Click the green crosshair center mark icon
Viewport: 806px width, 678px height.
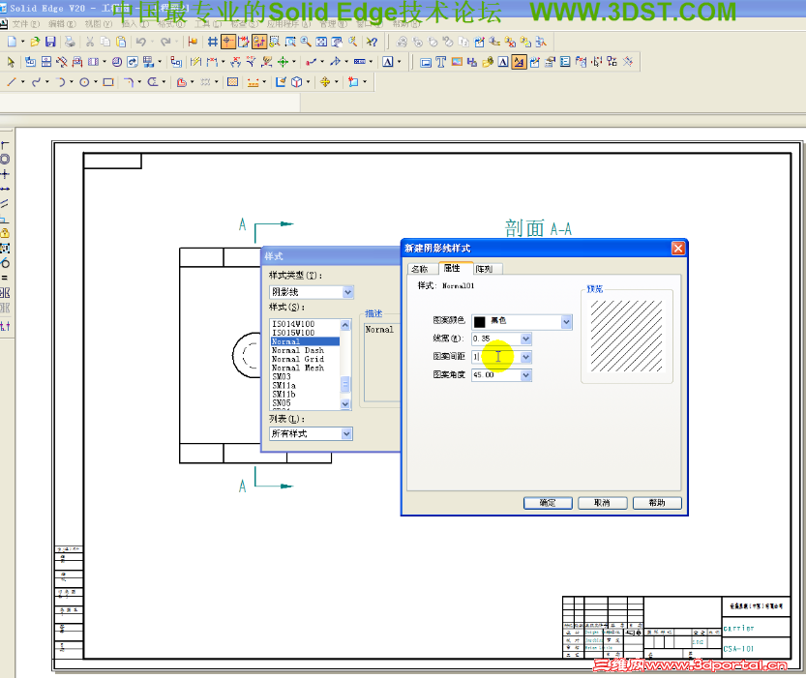pyautogui.click(x=283, y=62)
